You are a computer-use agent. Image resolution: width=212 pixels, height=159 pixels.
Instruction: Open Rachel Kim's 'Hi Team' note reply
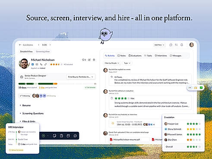click(x=150, y=80)
